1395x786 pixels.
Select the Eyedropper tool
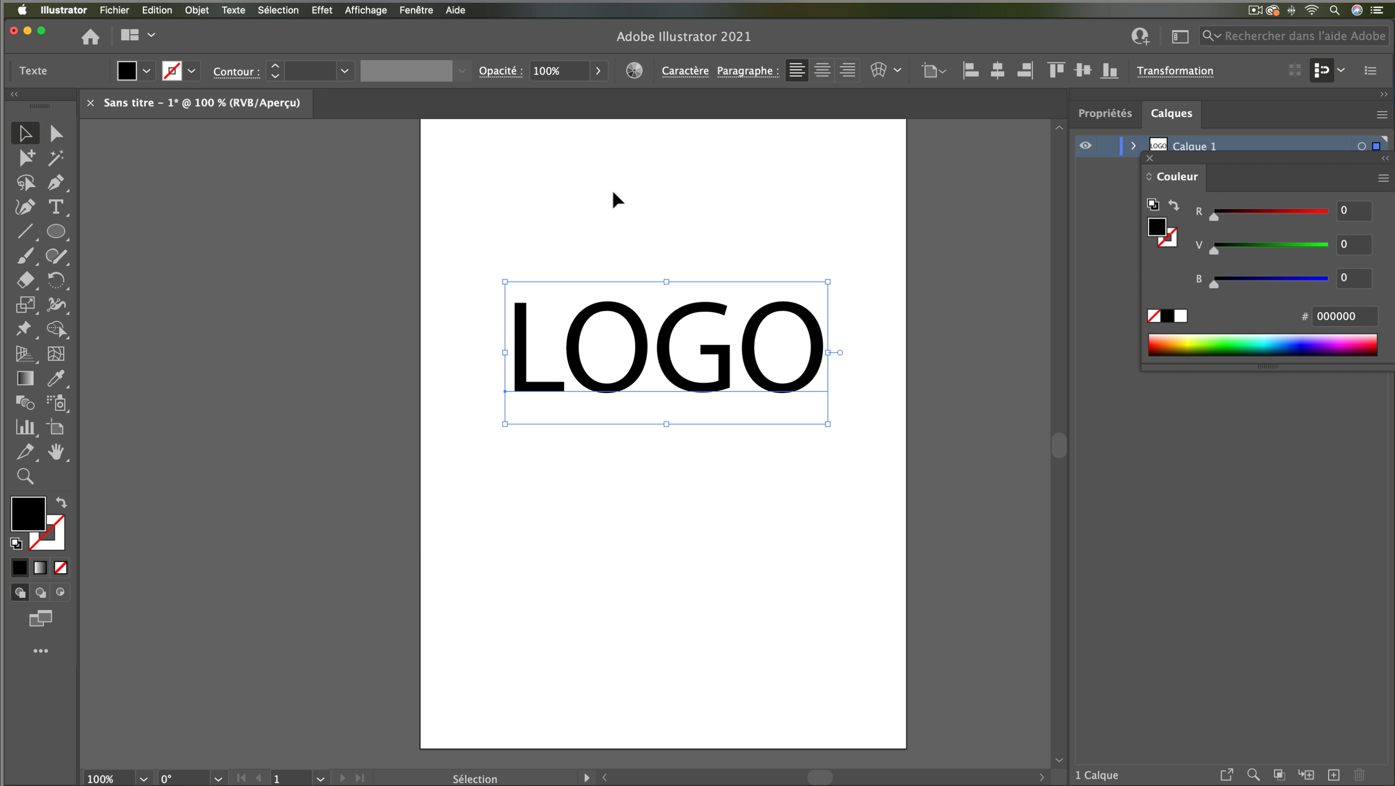point(55,378)
